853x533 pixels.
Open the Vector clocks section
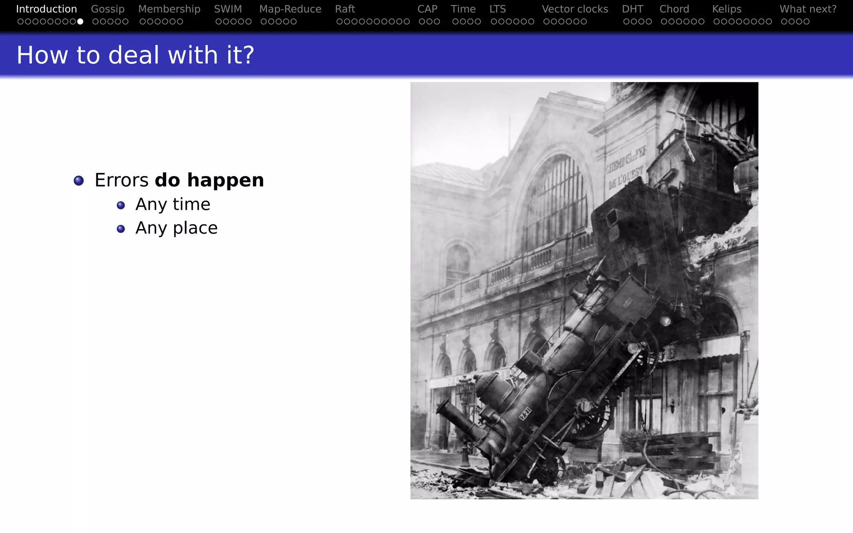pos(575,9)
